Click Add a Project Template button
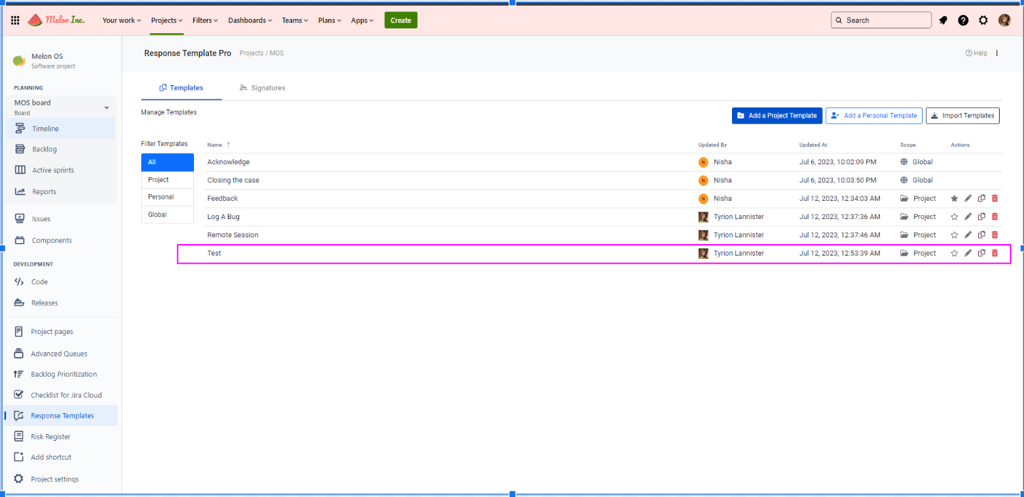The height and width of the screenshot is (497, 1024). [x=777, y=116]
